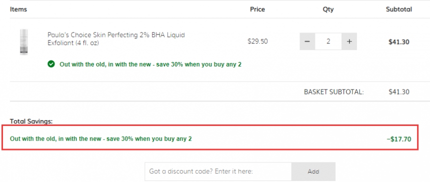
Task: Click the highlighted savings offer text
Action: click(x=101, y=139)
